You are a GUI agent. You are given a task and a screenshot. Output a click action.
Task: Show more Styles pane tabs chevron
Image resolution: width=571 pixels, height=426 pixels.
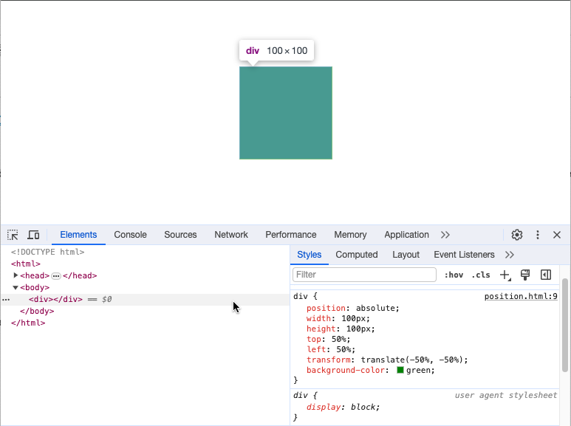tap(510, 255)
